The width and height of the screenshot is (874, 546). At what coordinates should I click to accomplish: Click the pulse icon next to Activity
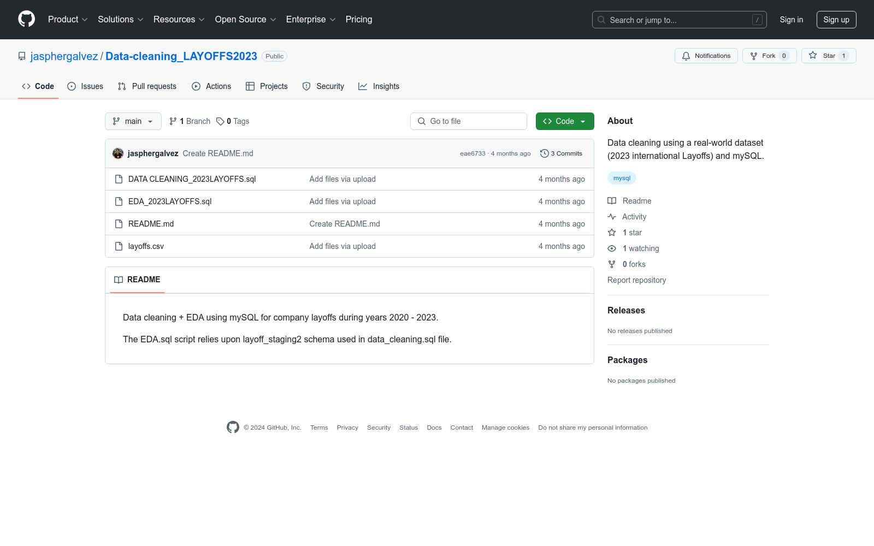[612, 217]
